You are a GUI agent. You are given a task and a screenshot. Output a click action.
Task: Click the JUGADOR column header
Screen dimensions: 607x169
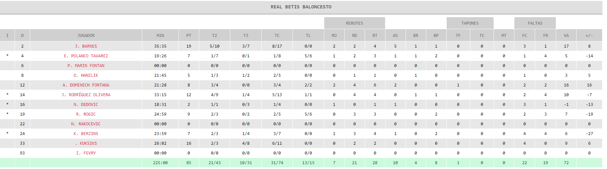point(86,36)
